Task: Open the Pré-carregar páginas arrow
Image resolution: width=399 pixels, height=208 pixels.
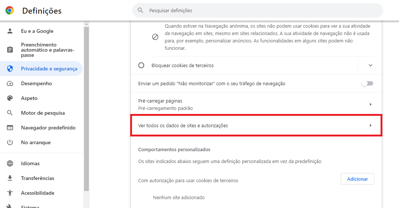Action: pos(371,104)
